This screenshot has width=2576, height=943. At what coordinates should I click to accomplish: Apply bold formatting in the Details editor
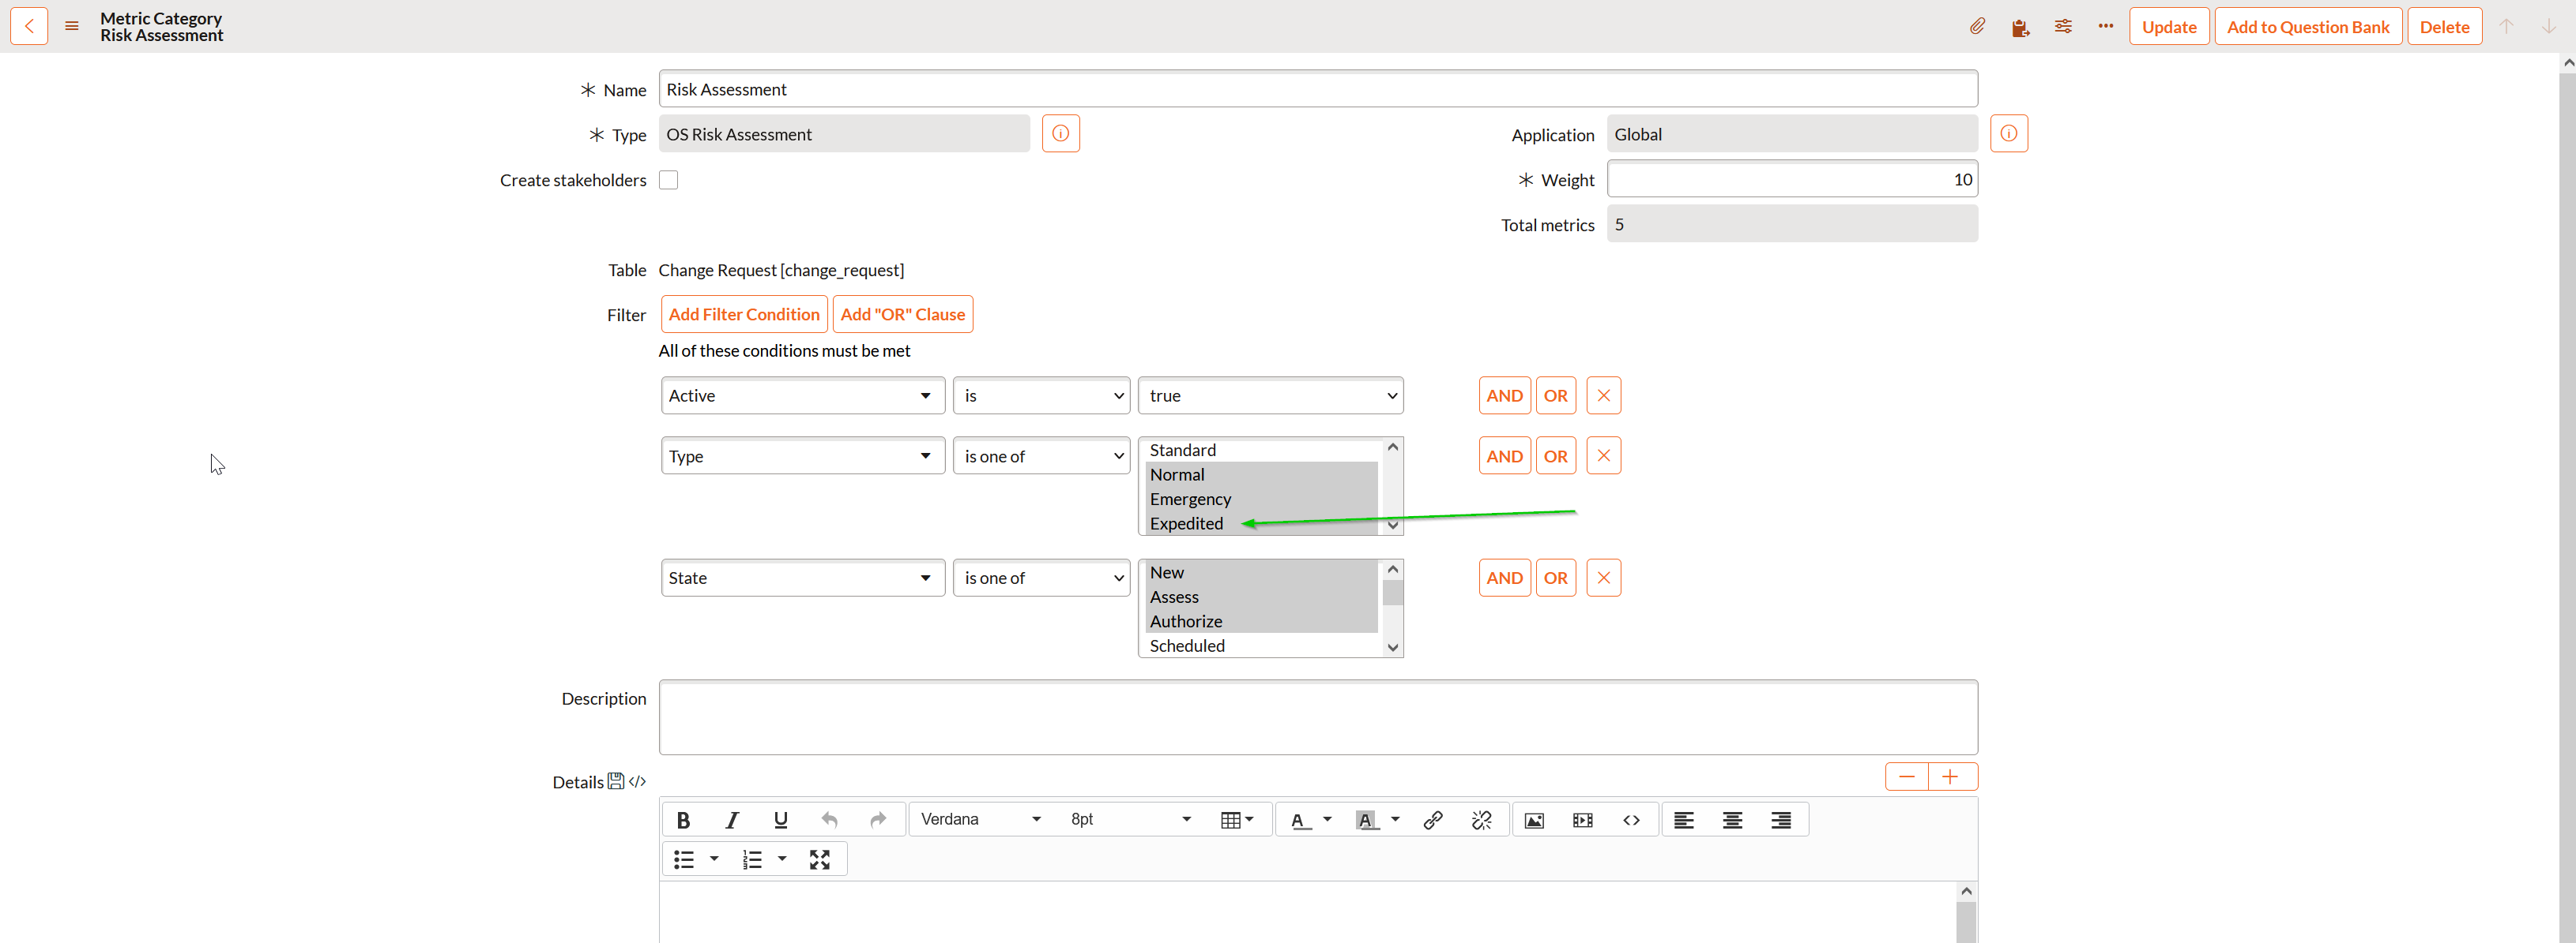(683, 819)
